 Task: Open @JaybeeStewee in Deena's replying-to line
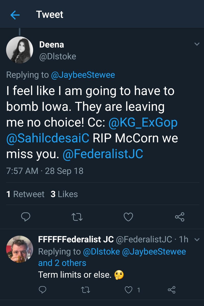point(82,75)
